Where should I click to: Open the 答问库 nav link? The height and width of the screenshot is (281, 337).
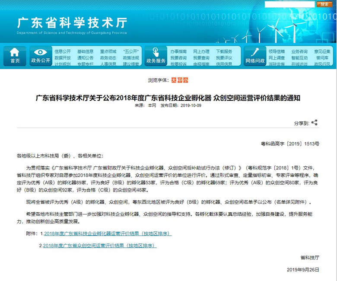coord(322,58)
